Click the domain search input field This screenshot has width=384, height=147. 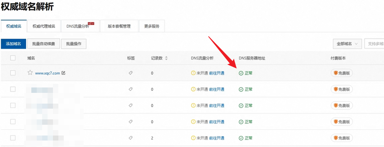[374, 44]
